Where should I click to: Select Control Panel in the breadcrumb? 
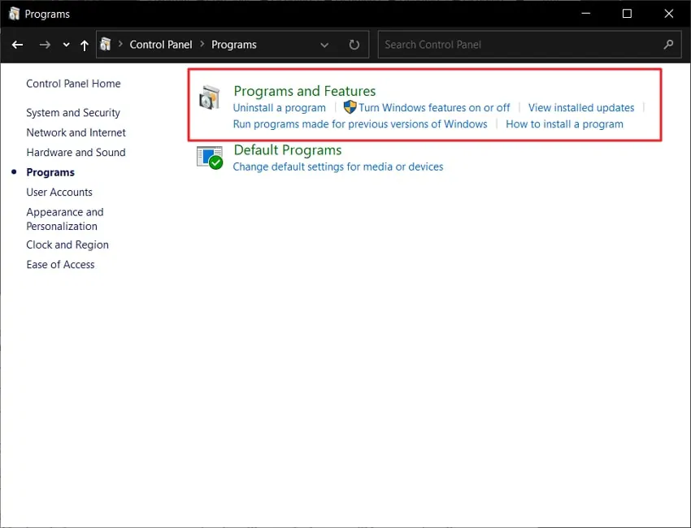pyautogui.click(x=161, y=45)
